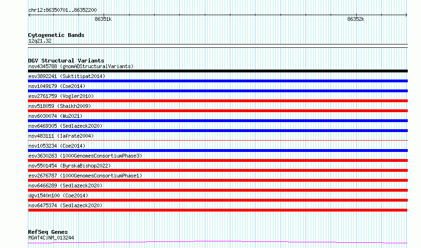Screen dimensions: 421x248
Task: Click the esv3630263 1000GenomesConsortiumPhase3 label
Action: coord(85,156)
